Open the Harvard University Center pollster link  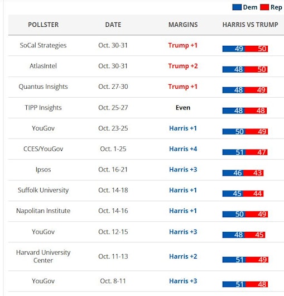pyautogui.click(x=43, y=256)
